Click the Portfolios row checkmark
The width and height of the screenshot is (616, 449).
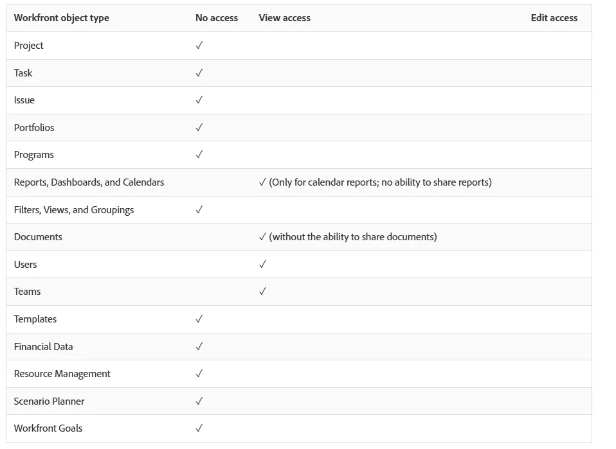[199, 128]
